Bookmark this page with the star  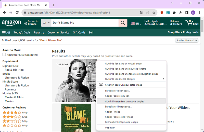pyautogui.click(x=154, y=13)
